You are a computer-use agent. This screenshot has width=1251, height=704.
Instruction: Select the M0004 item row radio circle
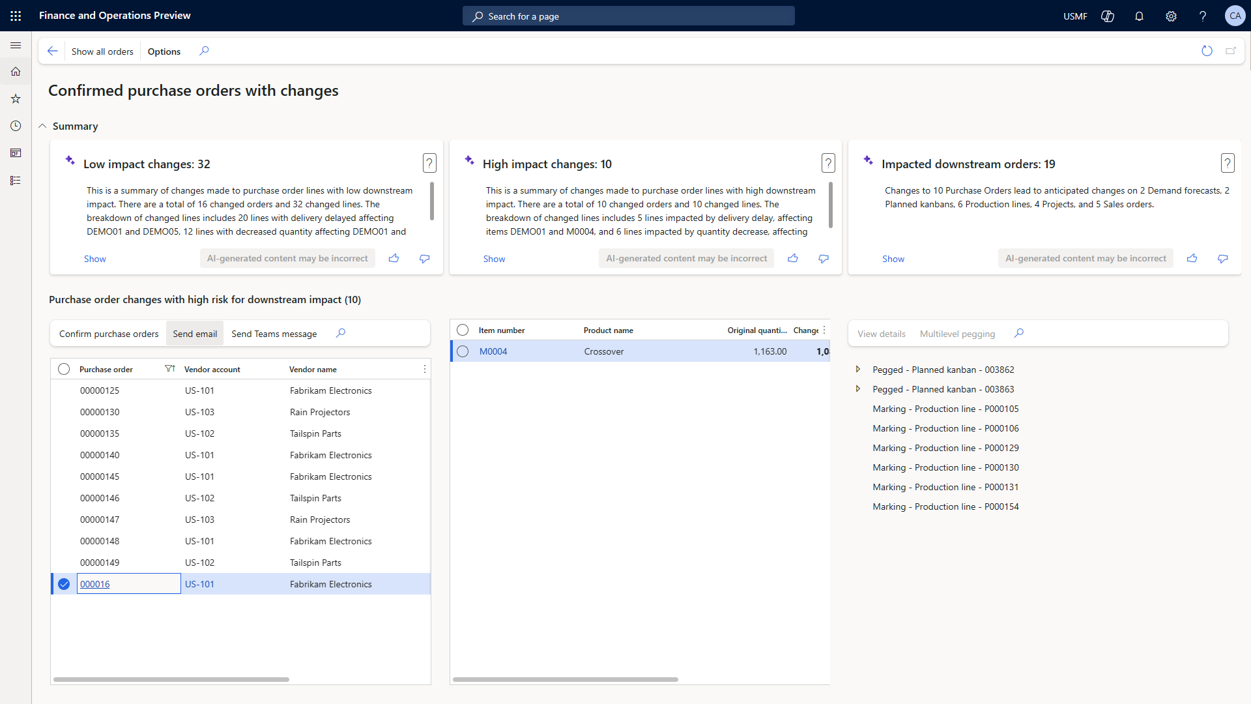tap(463, 351)
